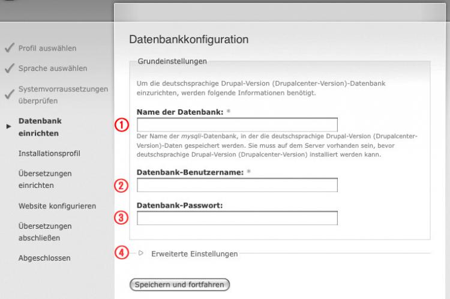The width and height of the screenshot is (450, 299).
Task: Click the red circled number 4 marker
Action: click(122, 253)
